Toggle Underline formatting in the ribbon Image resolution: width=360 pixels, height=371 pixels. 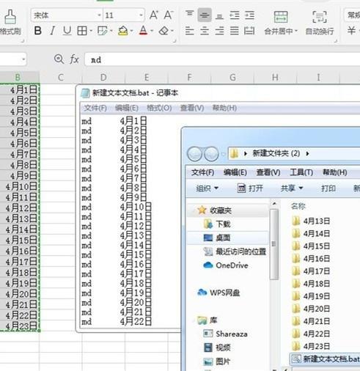point(67,31)
